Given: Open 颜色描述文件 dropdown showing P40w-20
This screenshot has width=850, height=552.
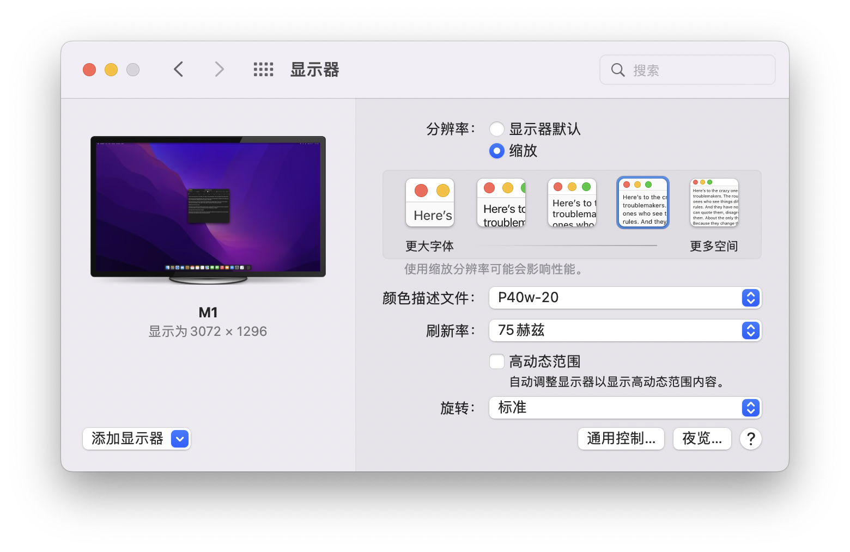Looking at the screenshot, I should click(624, 298).
